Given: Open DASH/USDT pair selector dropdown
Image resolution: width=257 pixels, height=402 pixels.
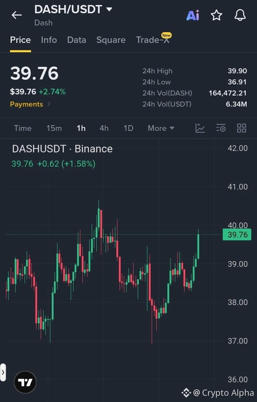Looking at the screenshot, I should (74, 10).
